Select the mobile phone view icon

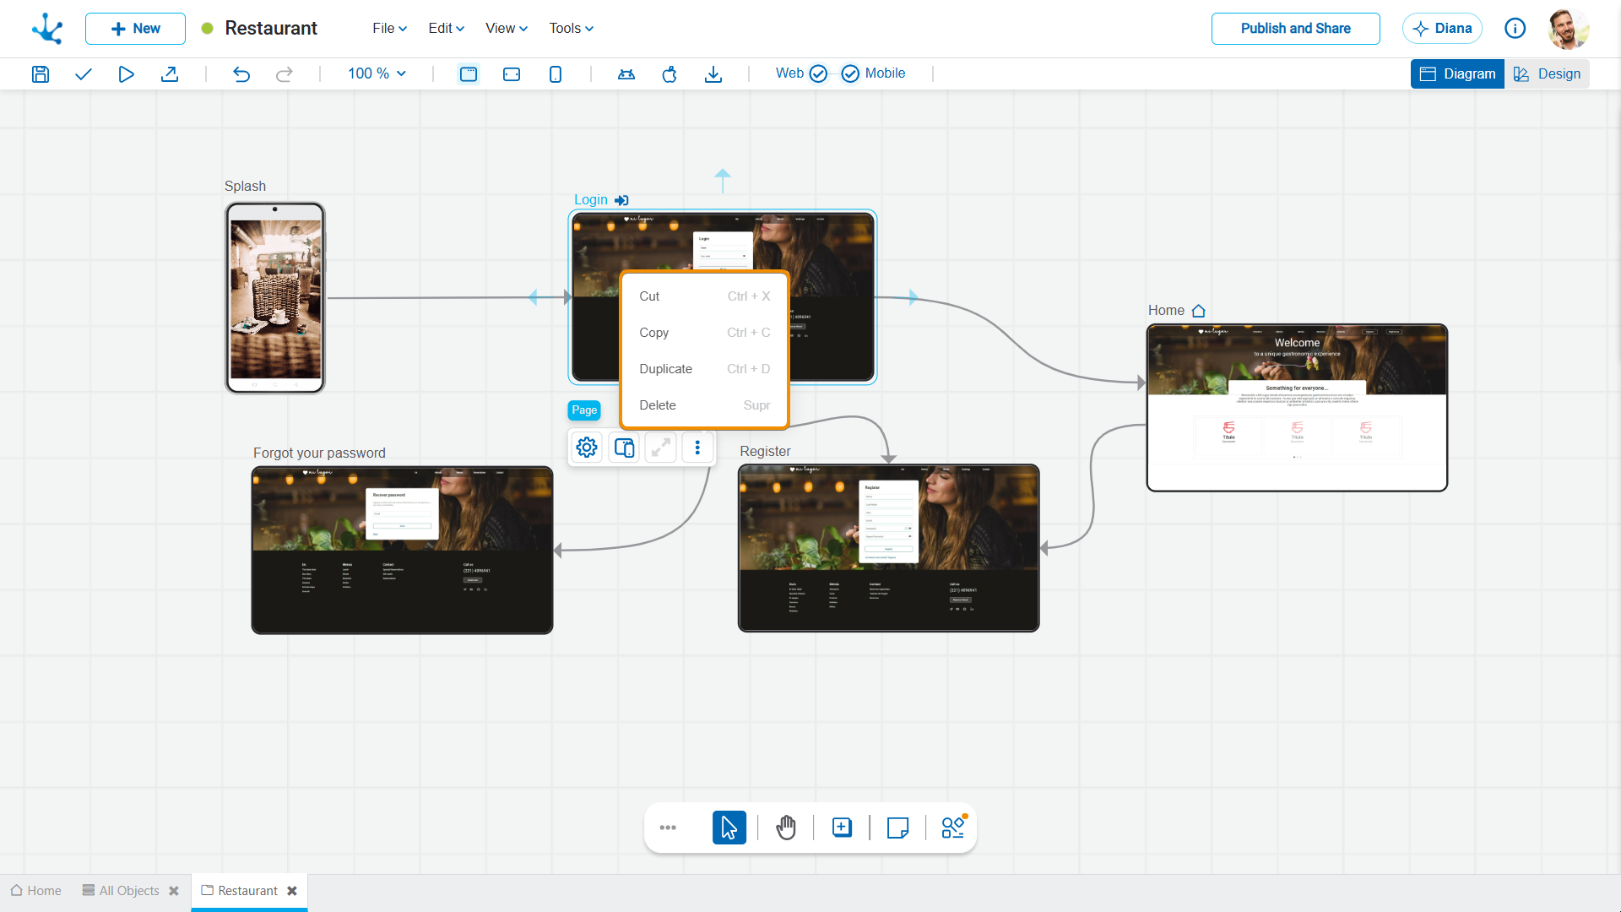click(556, 74)
